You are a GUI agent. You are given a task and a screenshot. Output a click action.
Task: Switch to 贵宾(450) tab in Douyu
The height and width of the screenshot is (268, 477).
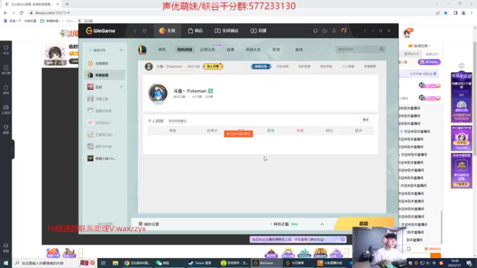(x=411, y=54)
